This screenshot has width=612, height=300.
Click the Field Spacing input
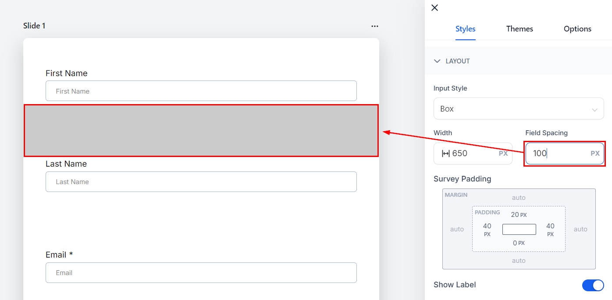(x=557, y=153)
